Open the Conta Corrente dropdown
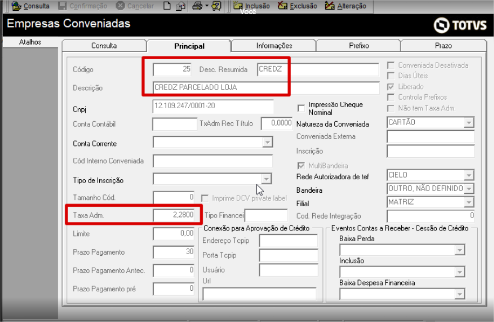 click(x=267, y=142)
